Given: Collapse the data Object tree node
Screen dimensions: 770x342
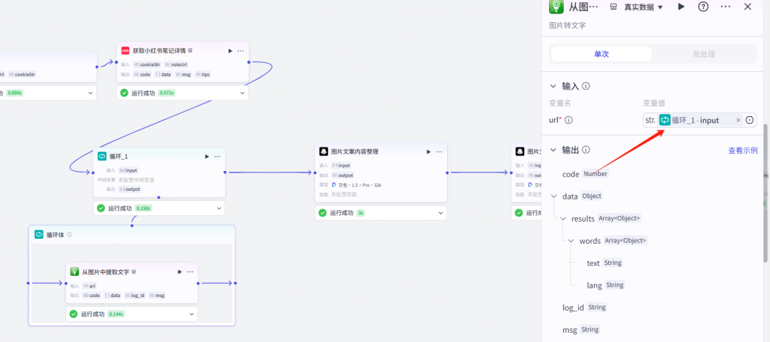Looking at the screenshot, I should click(x=554, y=196).
